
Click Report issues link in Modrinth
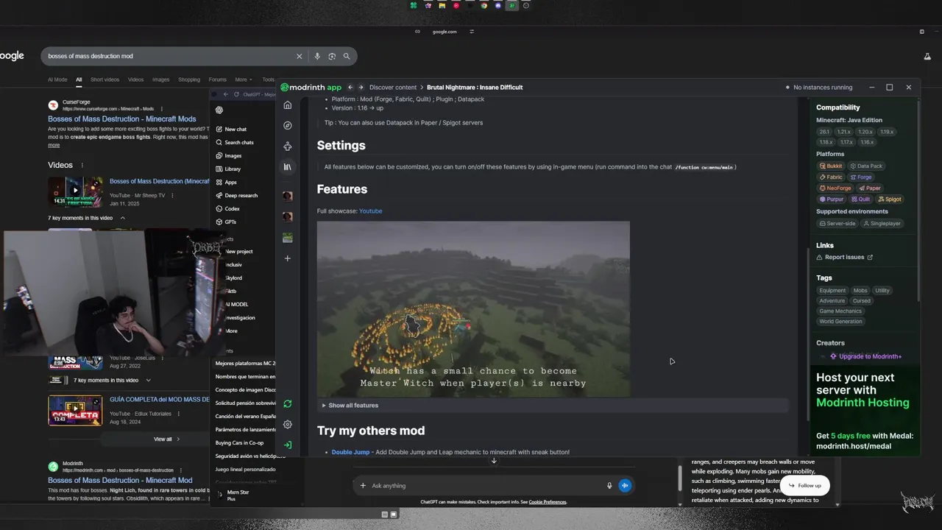(x=844, y=258)
